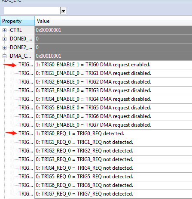Click the empty combo box field
Viewport: 192px width, 199px height.
click(x=32, y=11)
